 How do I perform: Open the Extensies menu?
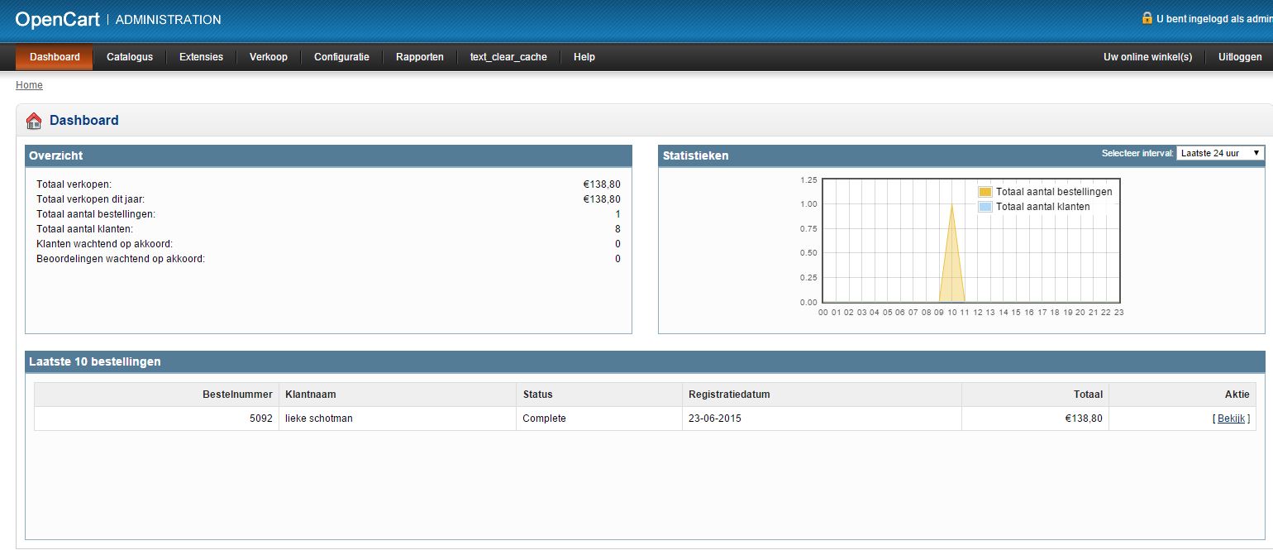pyautogui.click(x=201, y=57)
